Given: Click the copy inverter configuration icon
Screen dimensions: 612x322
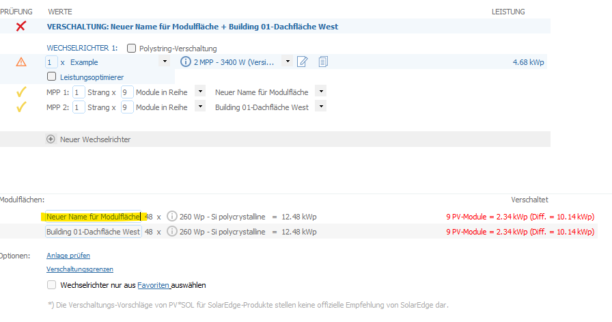Looking at the screenshot, I should (x=323, y=62).
